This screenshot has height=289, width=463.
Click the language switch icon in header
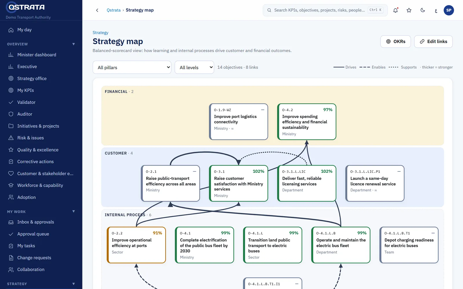[436, 10]
